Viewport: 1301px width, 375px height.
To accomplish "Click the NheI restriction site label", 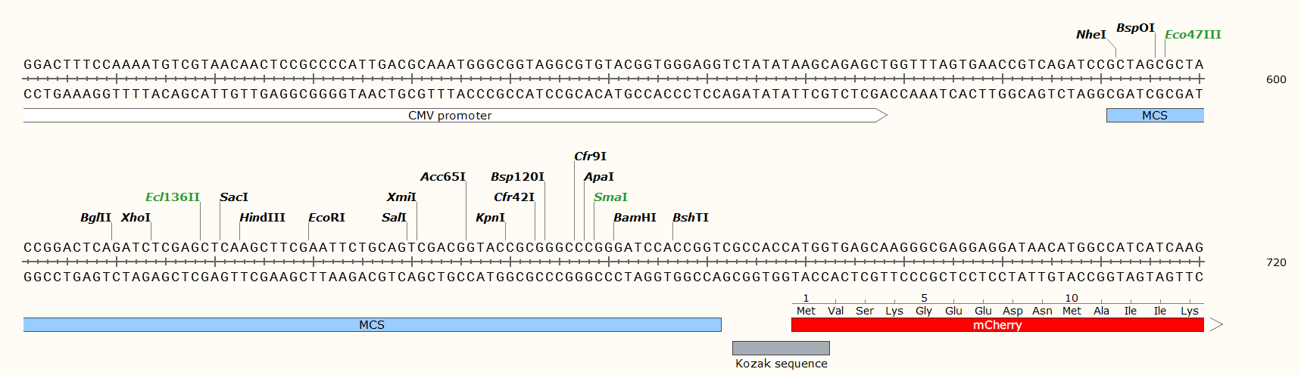I will coord(1090,35).
